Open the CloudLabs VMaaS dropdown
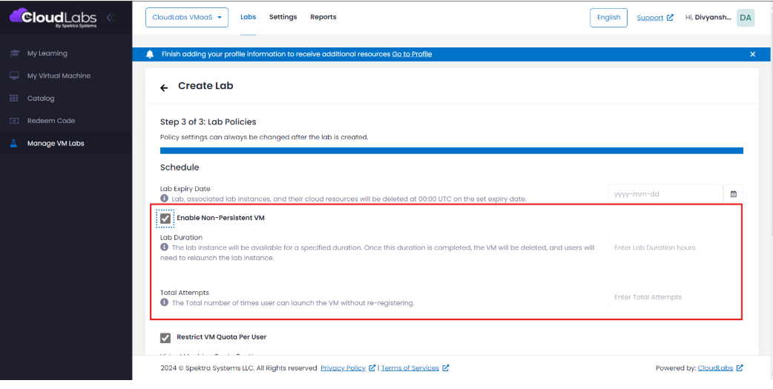The height and width of the screenshot is (389, 773). click(187, 17)
